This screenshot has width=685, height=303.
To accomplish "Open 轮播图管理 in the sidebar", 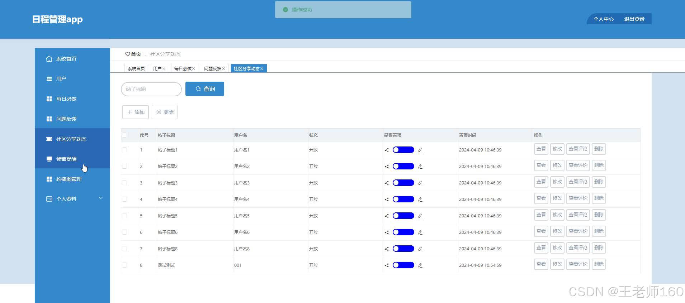I will 72,179.
